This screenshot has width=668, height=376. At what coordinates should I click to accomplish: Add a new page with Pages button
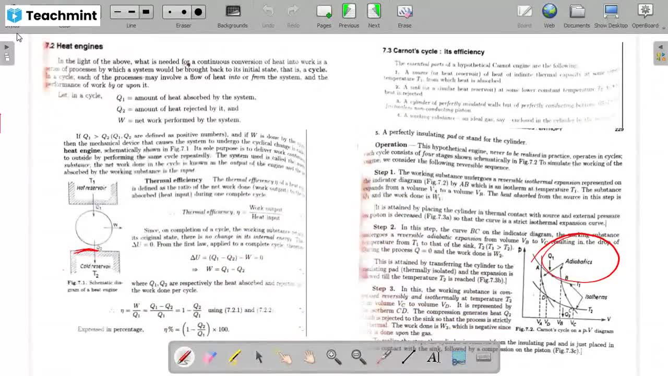coord(324,16)
